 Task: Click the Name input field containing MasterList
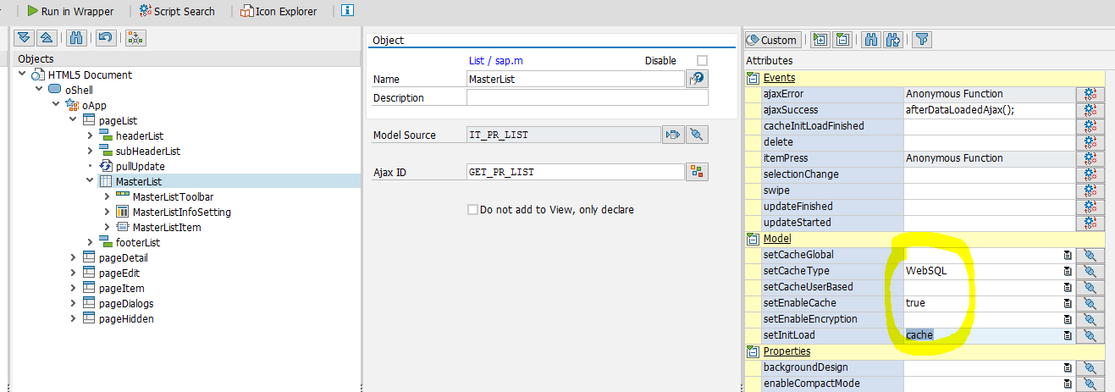[576, 79]
